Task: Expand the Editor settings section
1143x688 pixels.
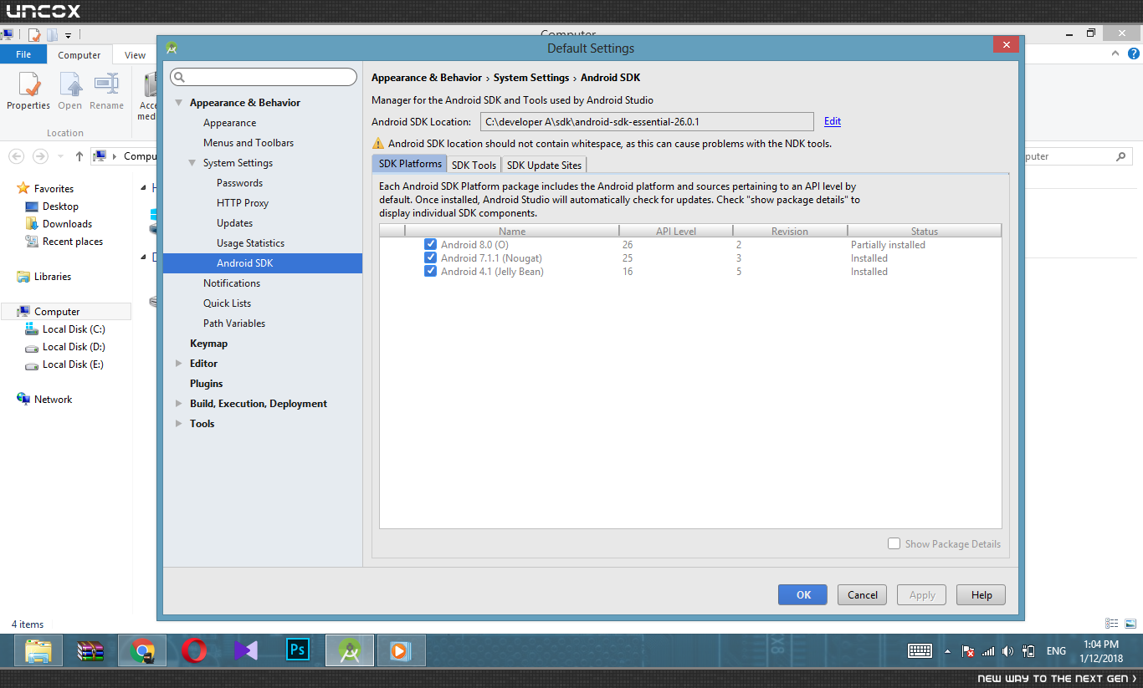Action: [179, 364]
